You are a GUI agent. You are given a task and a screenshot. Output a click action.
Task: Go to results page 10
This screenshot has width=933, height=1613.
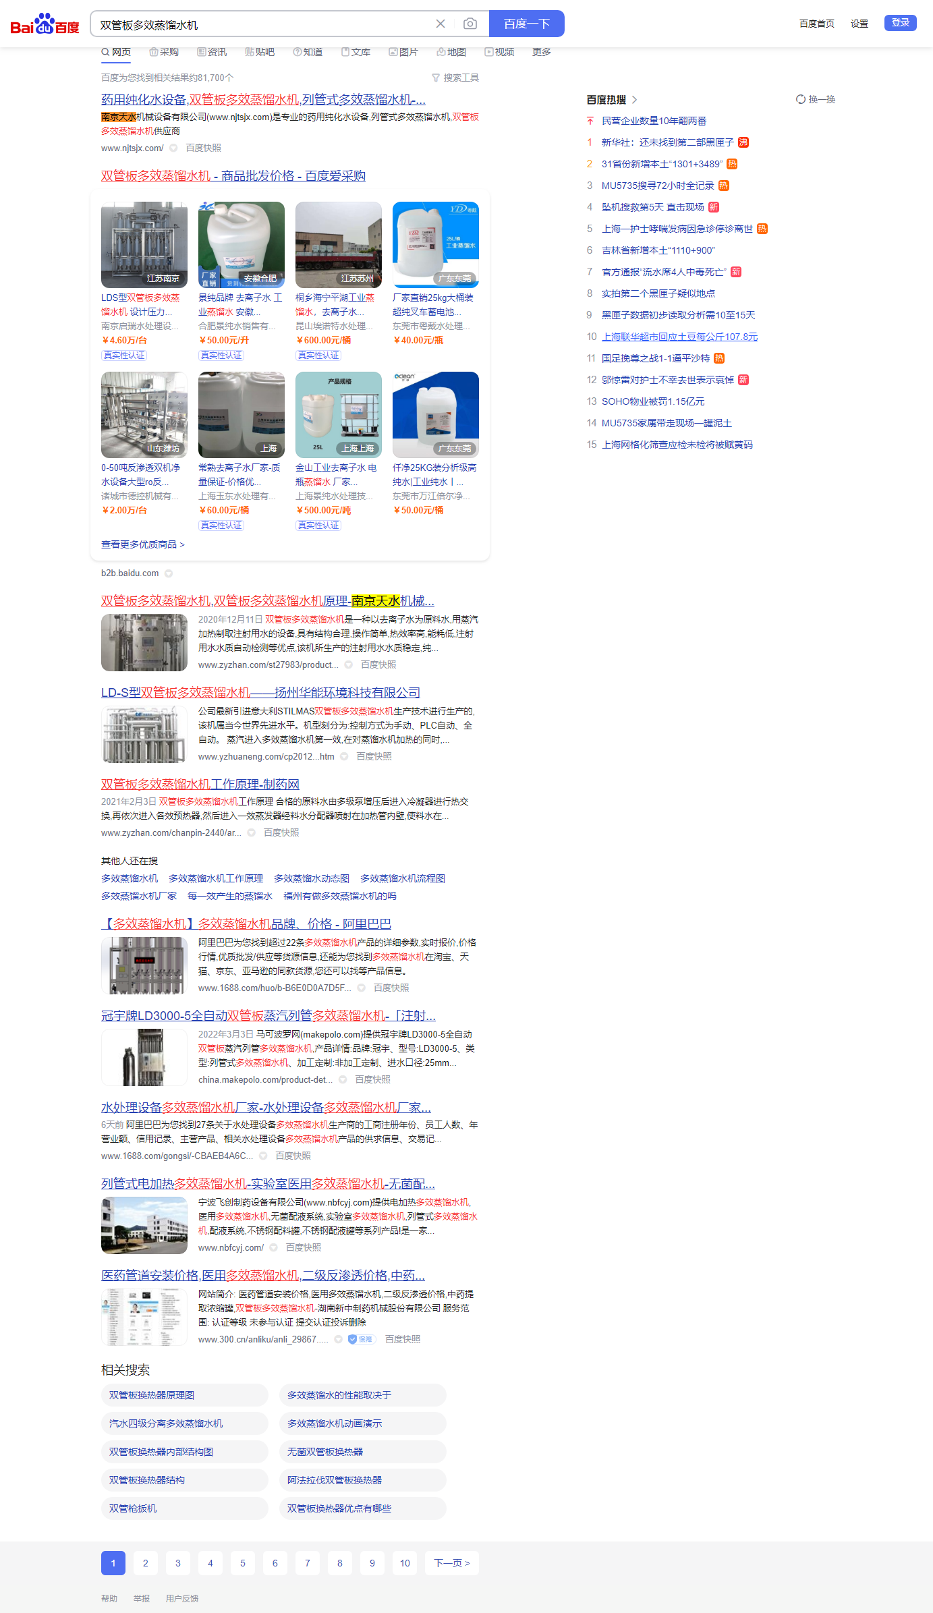405,1563
